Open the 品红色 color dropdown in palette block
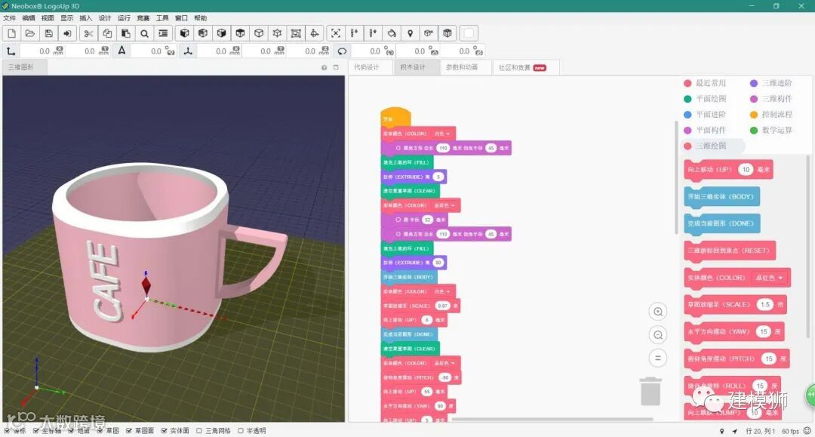815x437 pixels. tap(770, 278)
